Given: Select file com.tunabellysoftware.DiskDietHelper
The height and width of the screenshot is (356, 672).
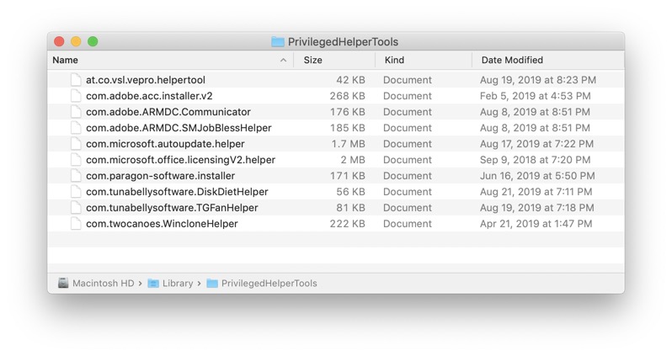Looking at the screenshot, I should click(177, 192).
